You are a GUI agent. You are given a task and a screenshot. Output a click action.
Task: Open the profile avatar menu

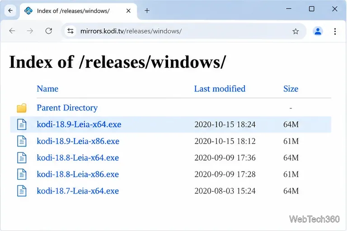point(318,32)
